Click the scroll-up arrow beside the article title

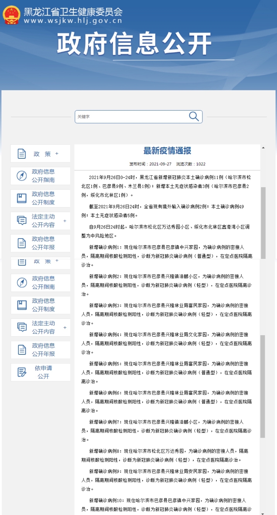tap(263, 148)
